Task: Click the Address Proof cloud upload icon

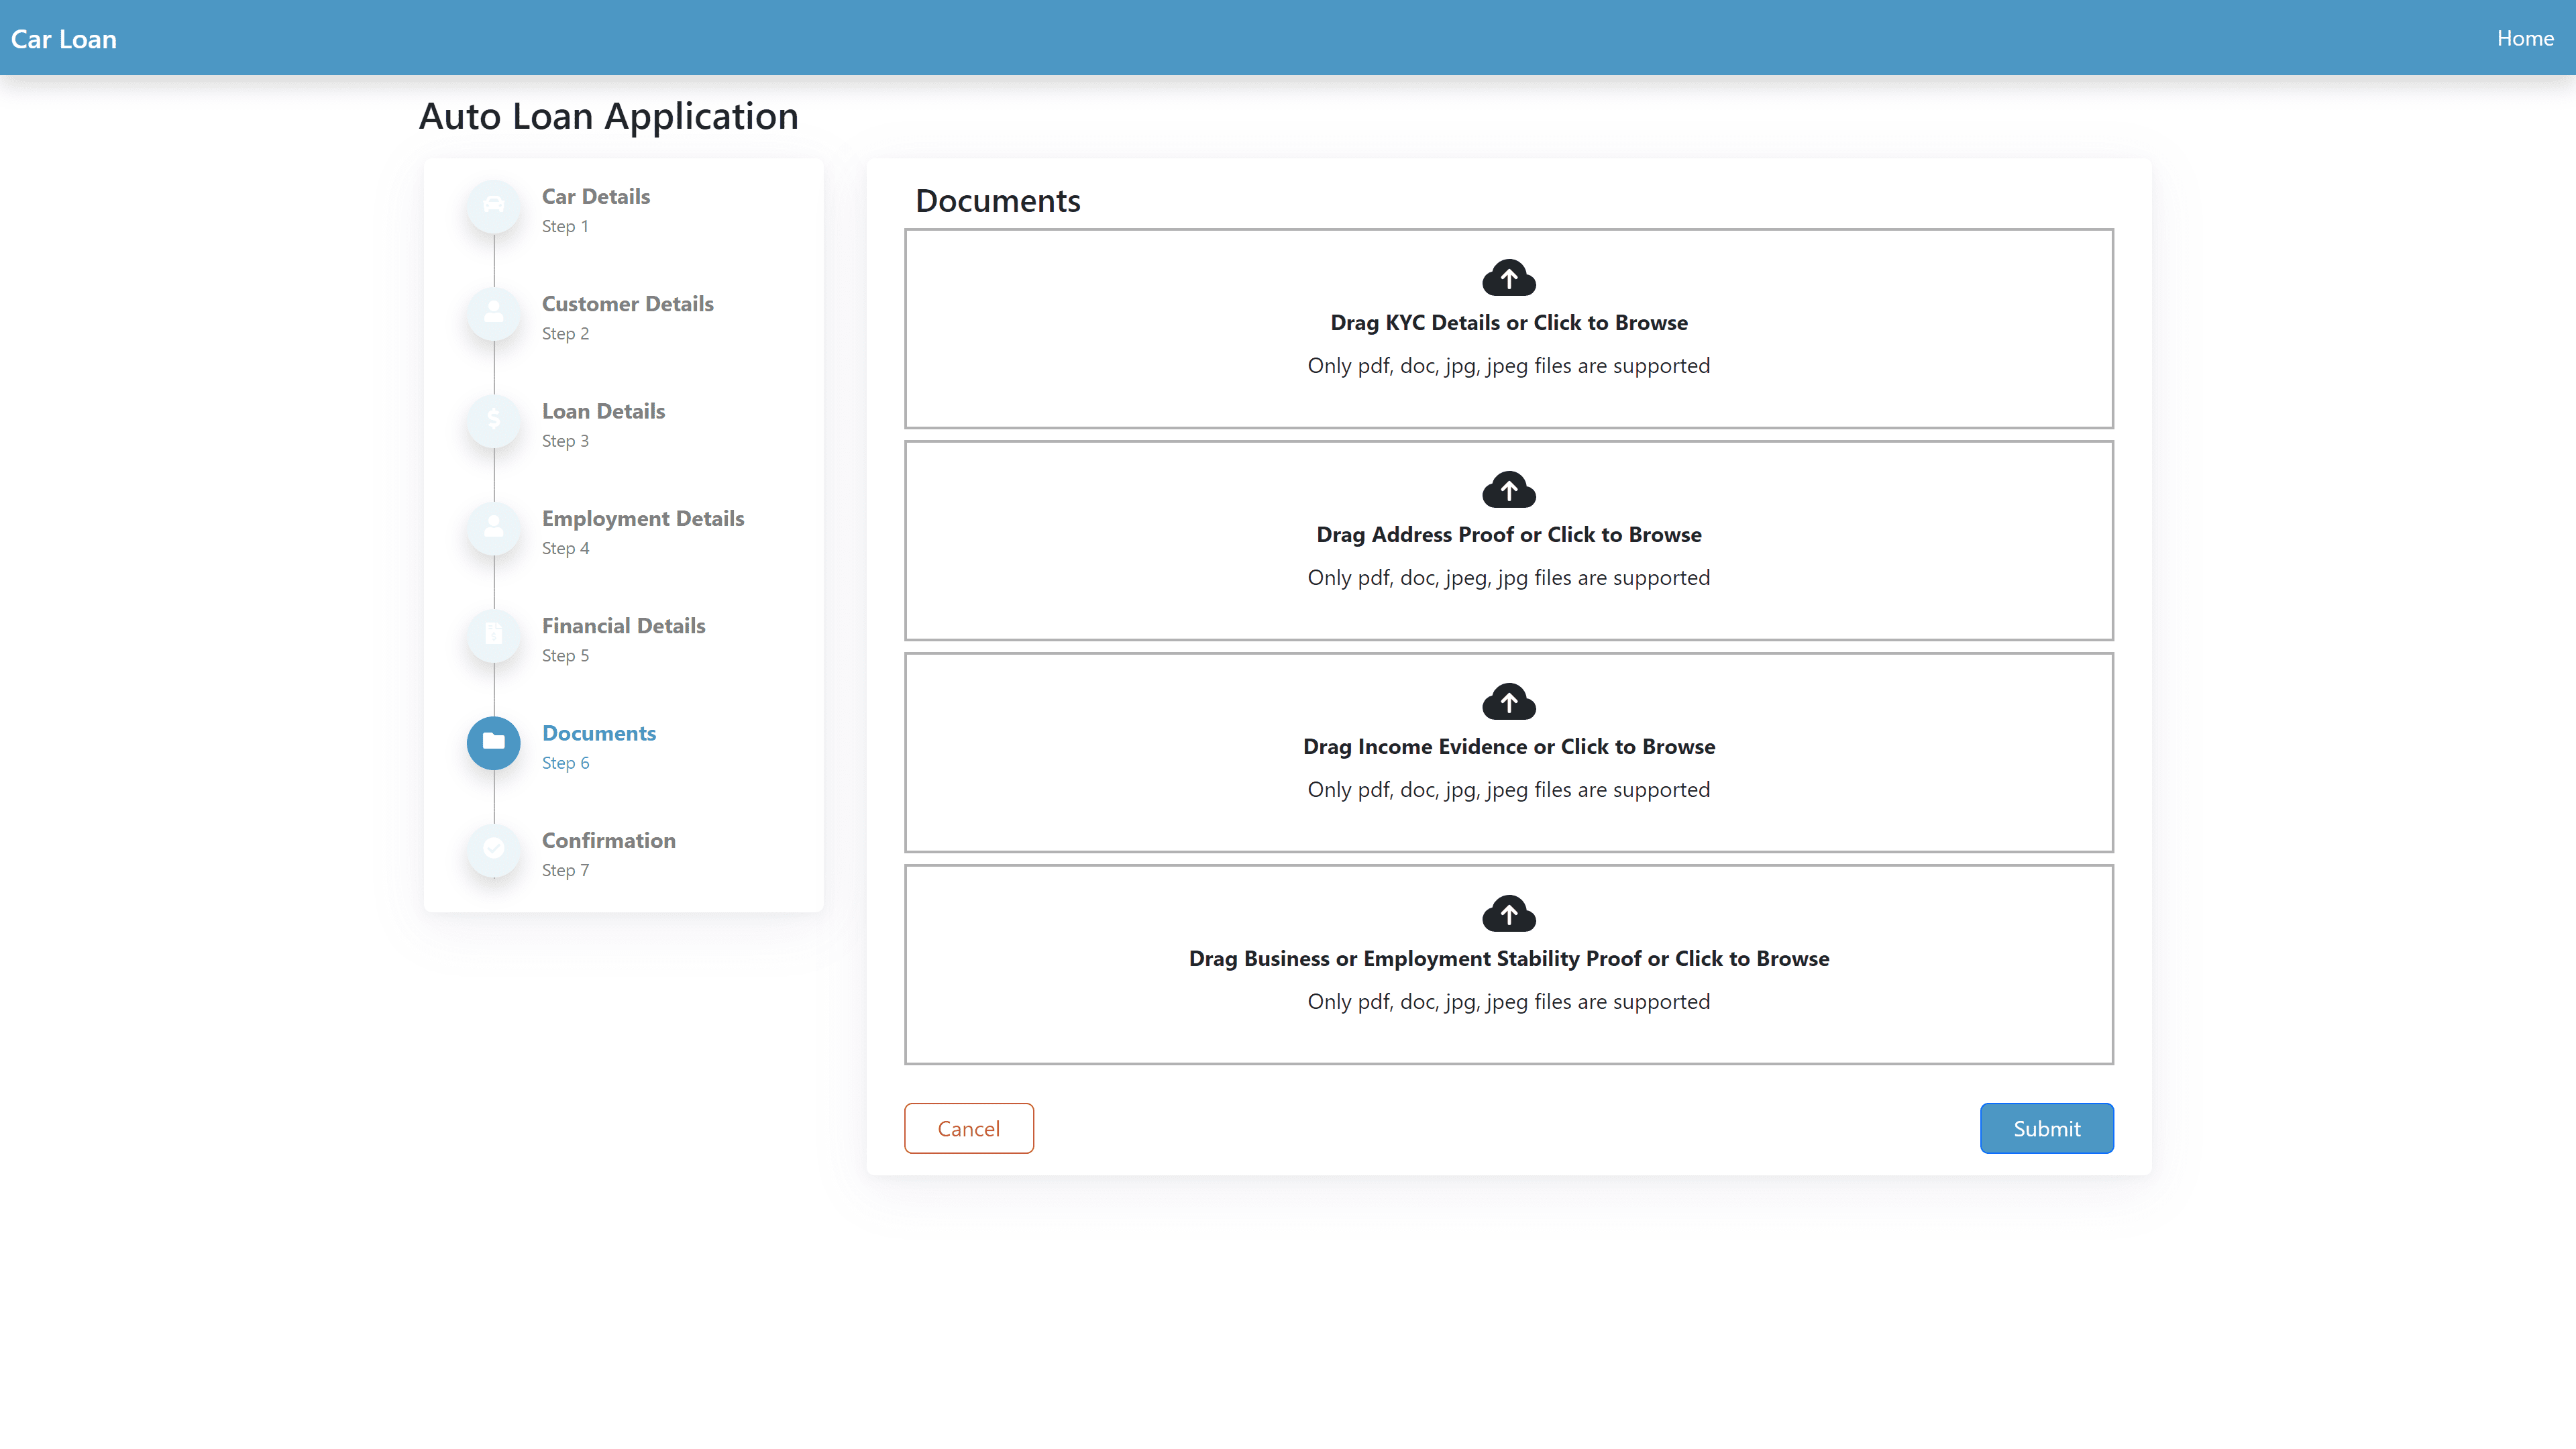Action: (x=1508, y=490)
